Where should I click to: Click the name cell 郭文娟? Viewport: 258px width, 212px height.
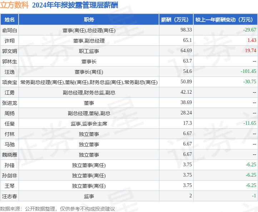click(10, 51)
